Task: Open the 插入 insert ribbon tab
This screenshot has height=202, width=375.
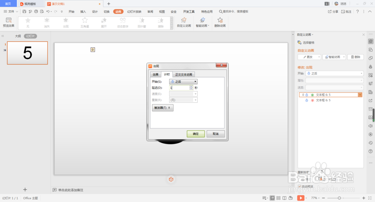Action: coord(83,12)
